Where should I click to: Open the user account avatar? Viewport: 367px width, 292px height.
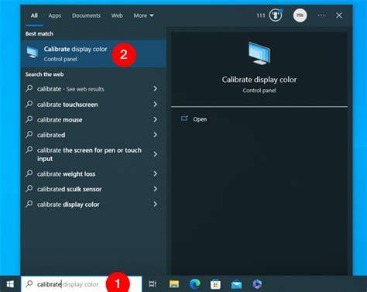click(x=300, y=15)
